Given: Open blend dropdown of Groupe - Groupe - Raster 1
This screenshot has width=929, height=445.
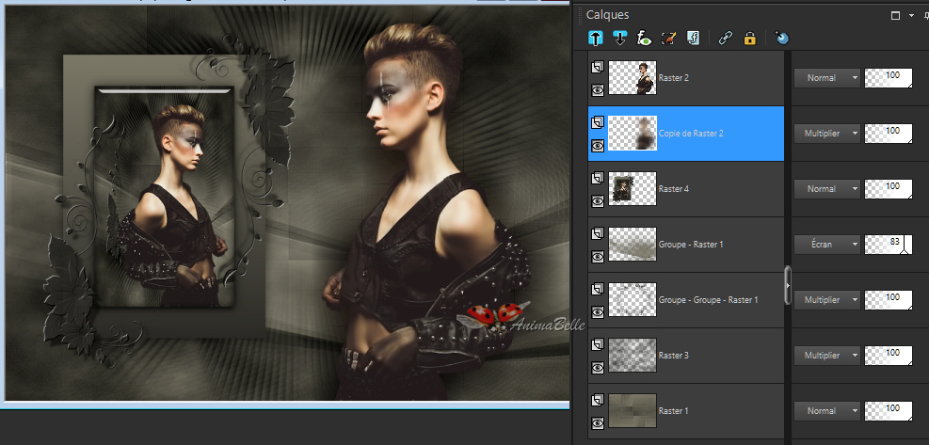Looking at the screenshot, I should (827, 300).
